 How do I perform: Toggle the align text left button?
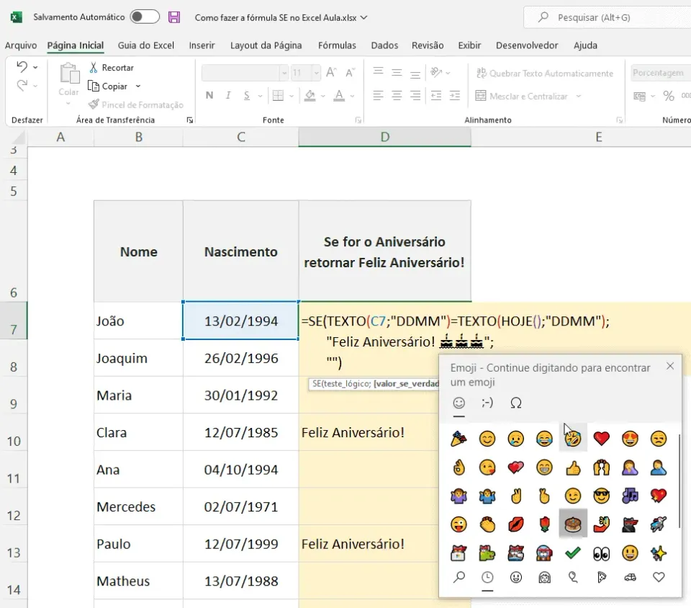coord(378,95)
